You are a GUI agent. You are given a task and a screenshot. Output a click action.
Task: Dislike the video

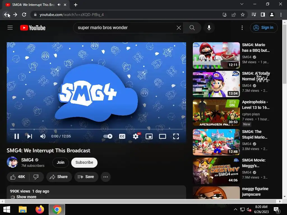[36, 177]
